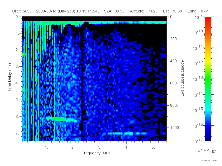Click the colorbar label '10^-11'
This screenshot has width=222, height=166.
point(198,48)
